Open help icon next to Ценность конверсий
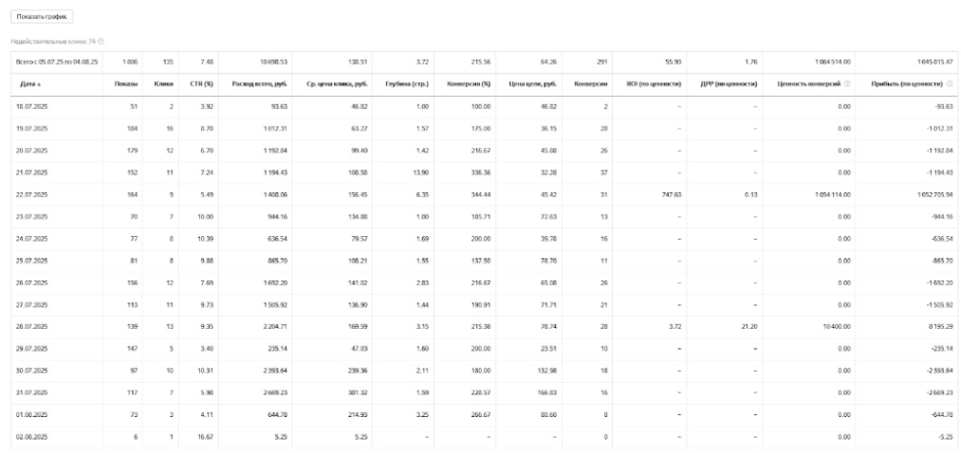961x453 pixels. click(847, 83)
